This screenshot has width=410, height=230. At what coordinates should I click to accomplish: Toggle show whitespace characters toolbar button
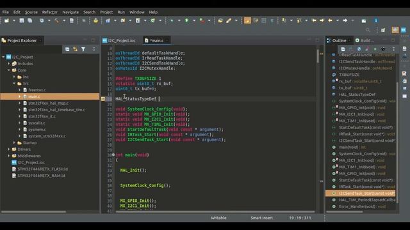[272, 20]
